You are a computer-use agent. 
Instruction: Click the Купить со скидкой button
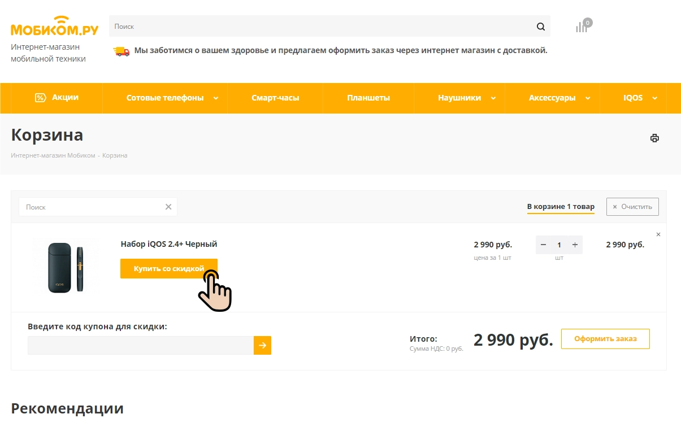click(169, 269)
